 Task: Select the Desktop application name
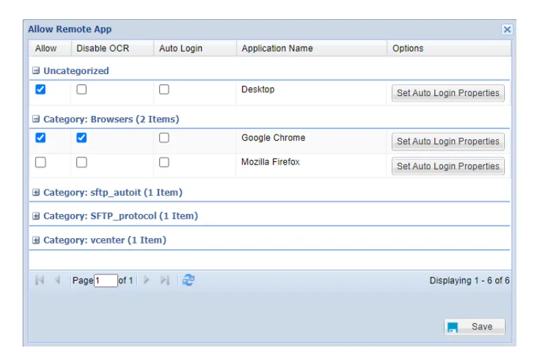click(258, 89)
